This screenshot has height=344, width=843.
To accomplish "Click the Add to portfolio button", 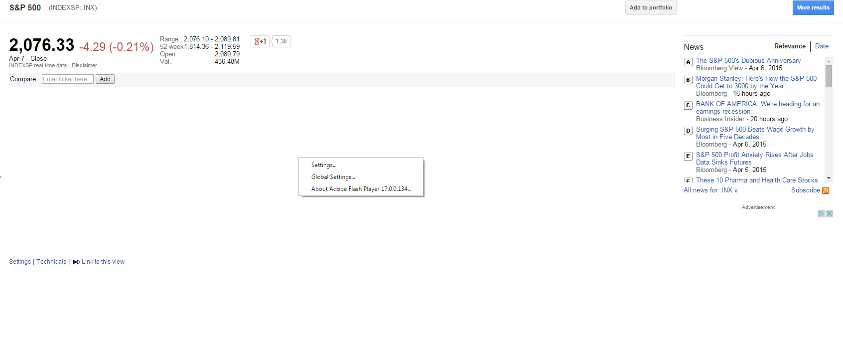I will [651, 7].
